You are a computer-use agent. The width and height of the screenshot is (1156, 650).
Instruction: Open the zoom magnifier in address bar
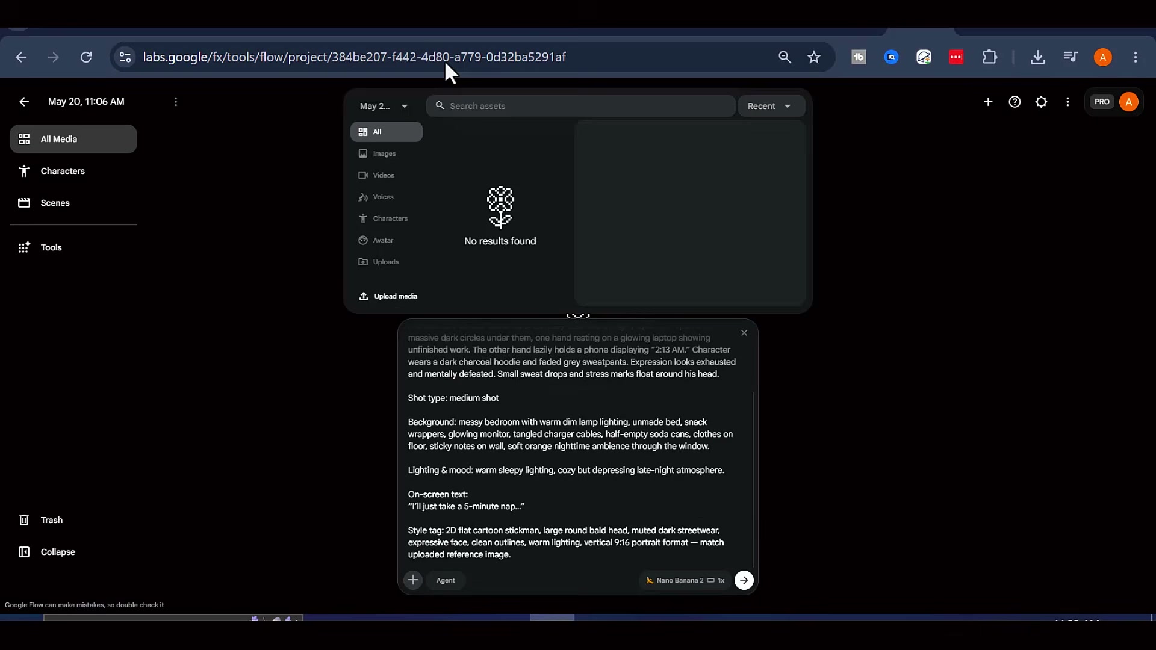coord(785,57)
